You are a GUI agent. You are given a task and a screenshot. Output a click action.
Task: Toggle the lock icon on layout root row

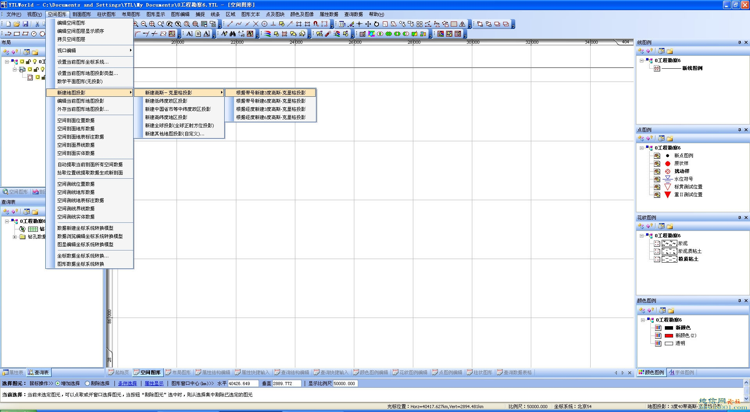pos(28,62)
